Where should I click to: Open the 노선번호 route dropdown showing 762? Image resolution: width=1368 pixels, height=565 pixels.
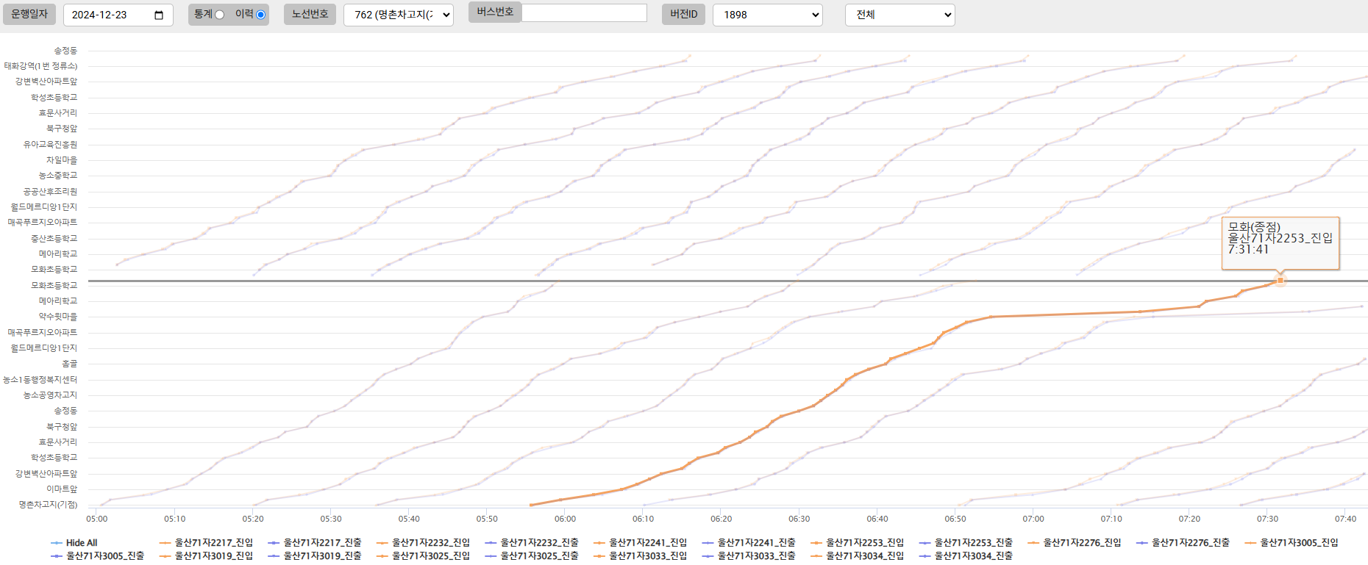coord(398,15)
